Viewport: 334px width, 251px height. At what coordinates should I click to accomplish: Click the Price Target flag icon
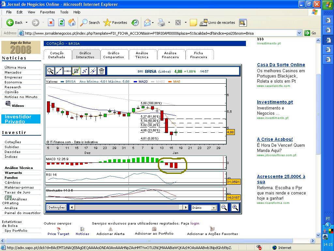pos(58,229)
